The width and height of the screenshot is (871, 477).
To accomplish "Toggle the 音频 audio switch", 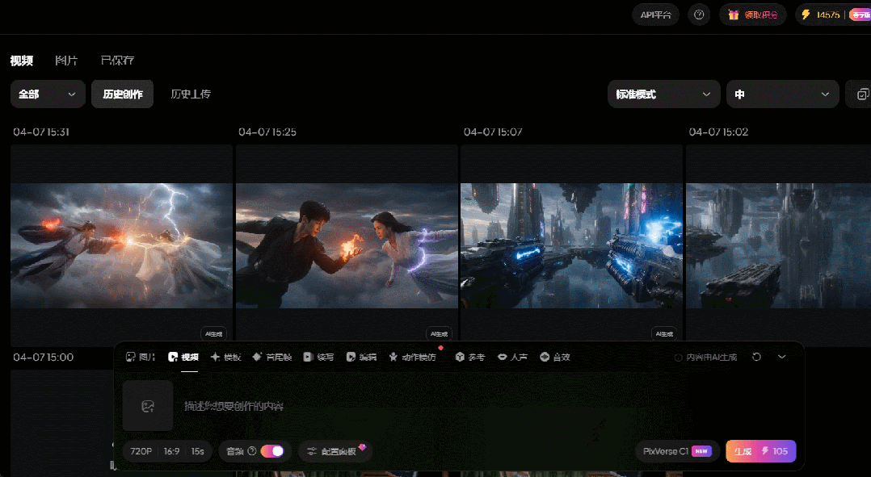I will [272, 451].
